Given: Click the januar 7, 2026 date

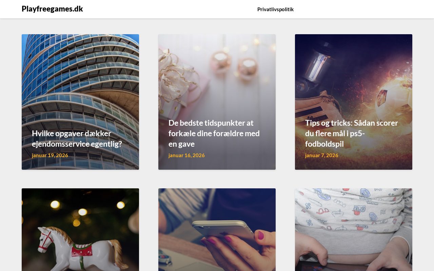Looking at the screenshot, I should click(x=322, y=155).
